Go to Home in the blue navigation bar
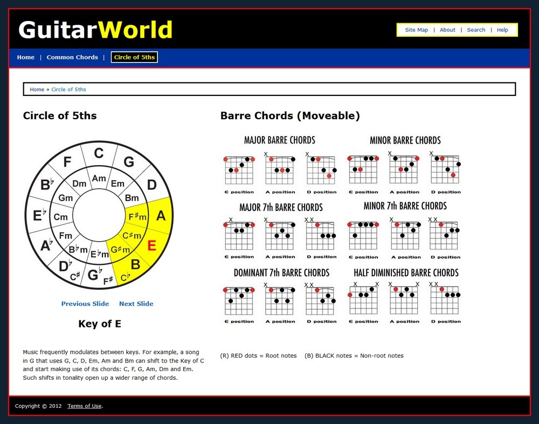539x424 pixels. coord(26,58)
